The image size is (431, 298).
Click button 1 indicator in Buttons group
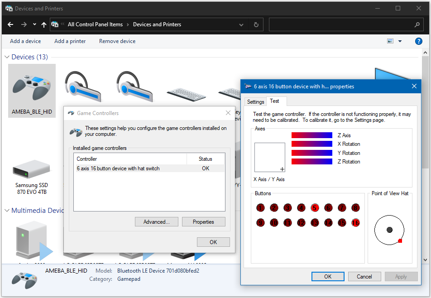tap(260, 208)
